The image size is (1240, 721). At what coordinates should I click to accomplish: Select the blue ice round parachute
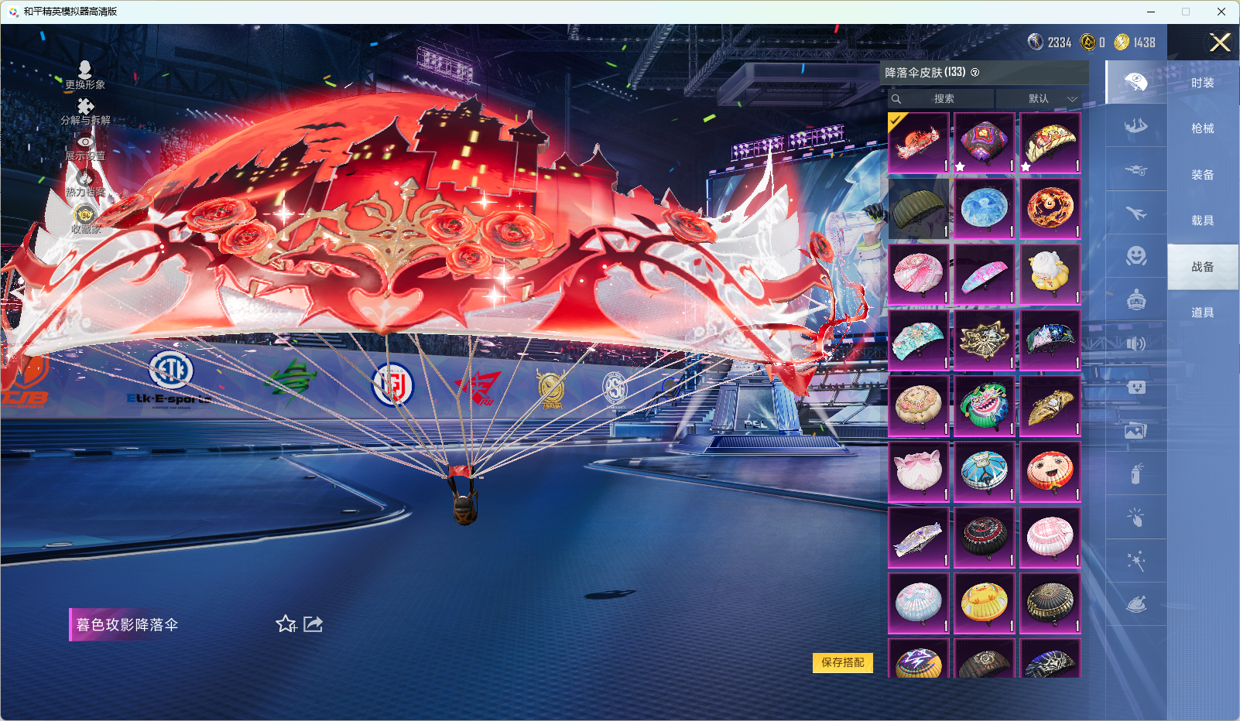(985, 209)
